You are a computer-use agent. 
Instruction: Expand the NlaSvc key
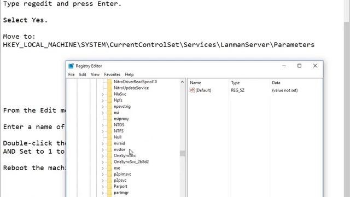(x=103, y=95)
